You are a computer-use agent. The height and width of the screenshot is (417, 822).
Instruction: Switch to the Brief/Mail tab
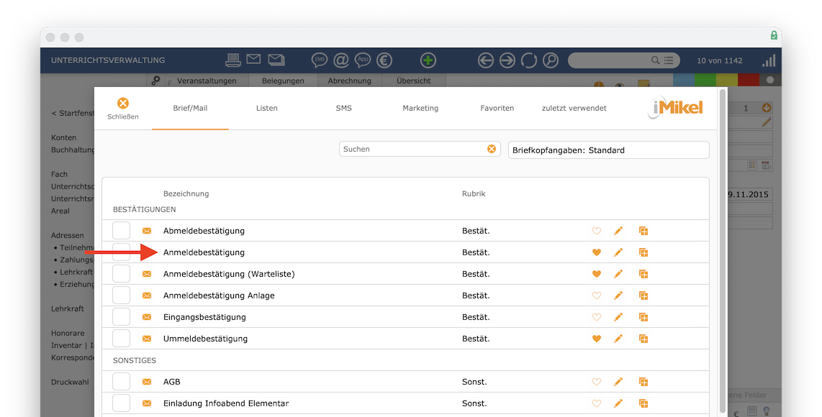coord(190,108)
